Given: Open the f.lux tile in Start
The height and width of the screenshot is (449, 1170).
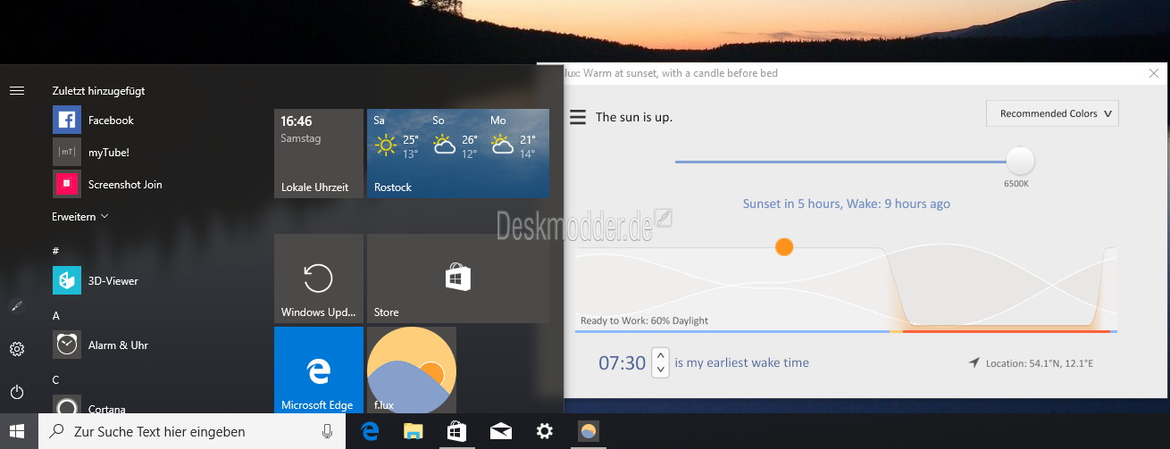Looking at the screenshot, I should pos(412,370).
